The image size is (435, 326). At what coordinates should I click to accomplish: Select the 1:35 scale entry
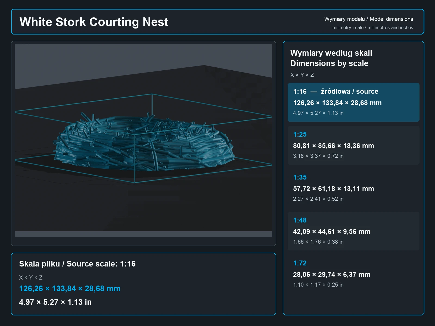(x=353, y=188)
